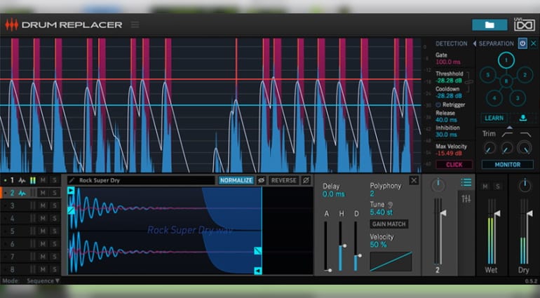Click the high-pass filter shape icon
540x298 pixels.
click(507, 134)
